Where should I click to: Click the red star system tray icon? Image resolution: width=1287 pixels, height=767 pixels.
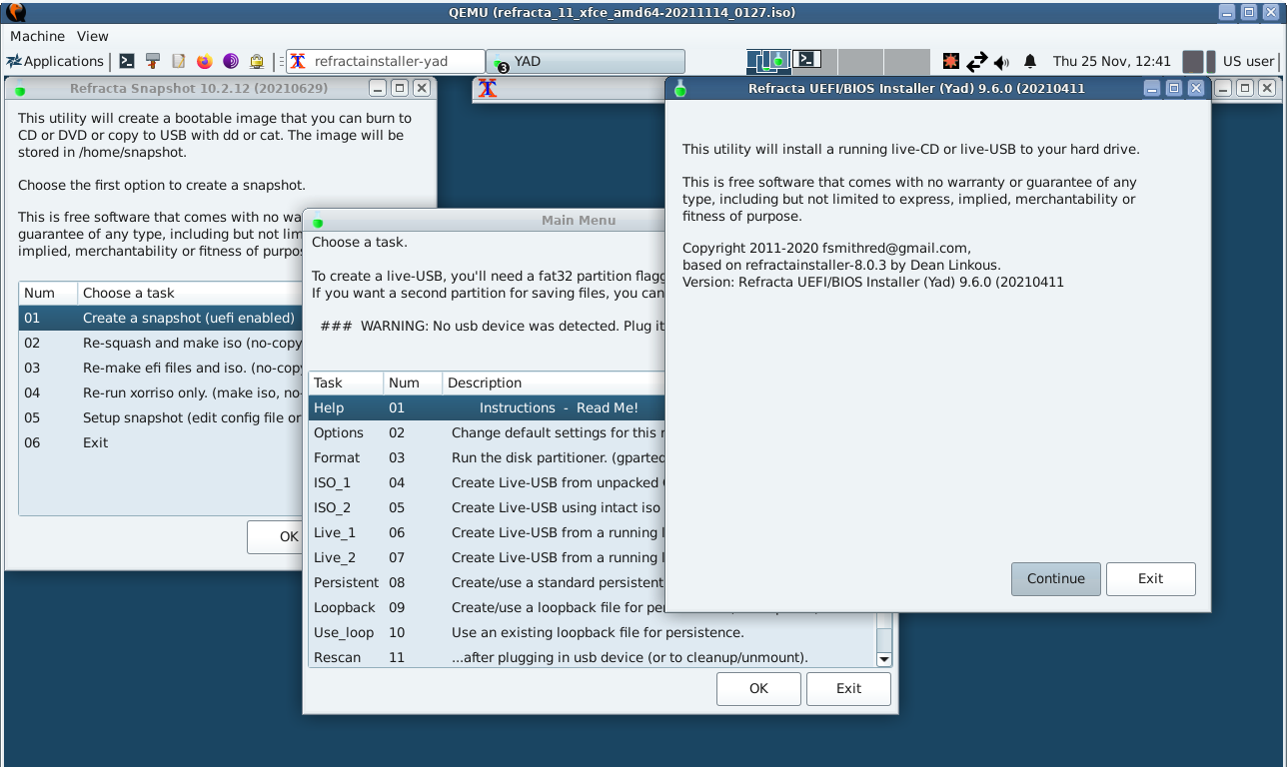(x=951, y=61)
